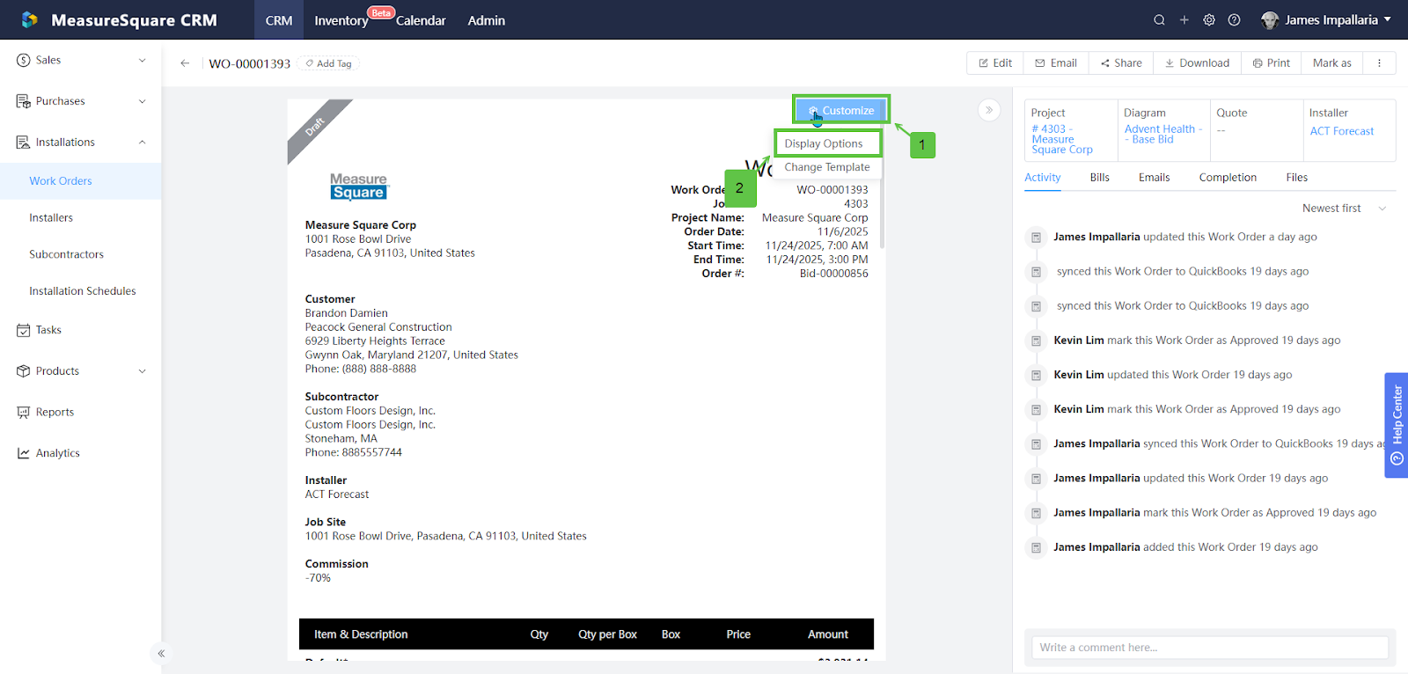This screenshot has height=674, width=1408.
Task: Click the Email button
Action: [x=1056, y=63]
